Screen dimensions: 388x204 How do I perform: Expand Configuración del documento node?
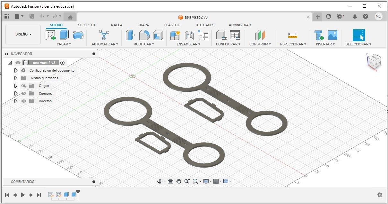[16, 70]
